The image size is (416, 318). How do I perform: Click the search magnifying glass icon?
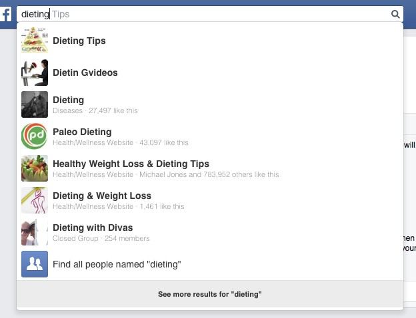395,13
